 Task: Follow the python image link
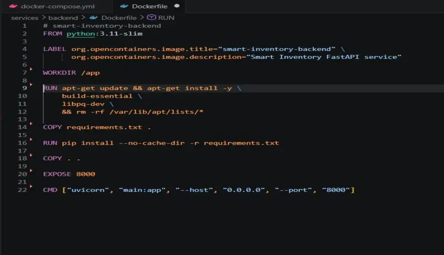pyautogui.click(x=80, y=34)
